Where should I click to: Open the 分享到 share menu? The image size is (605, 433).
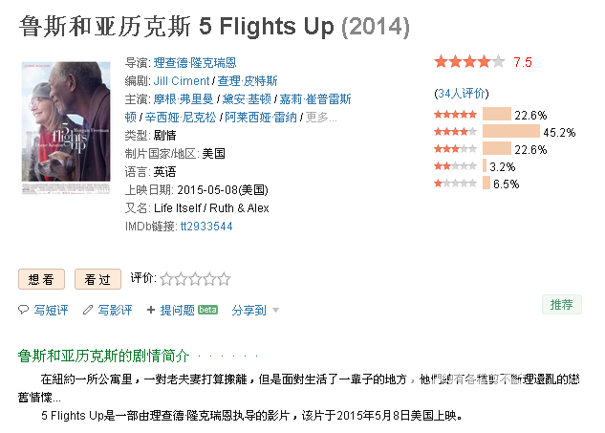[x=248, y=310]
